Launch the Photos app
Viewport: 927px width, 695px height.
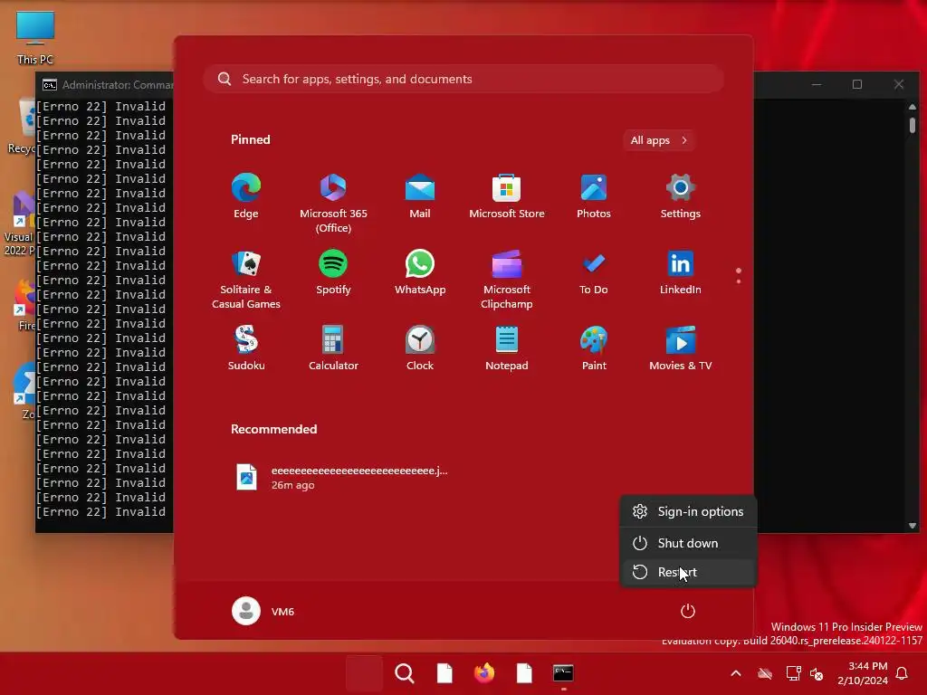click(x=594, y=196)
